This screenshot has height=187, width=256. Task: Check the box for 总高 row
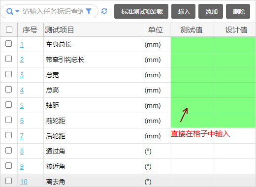pos(9,90)
